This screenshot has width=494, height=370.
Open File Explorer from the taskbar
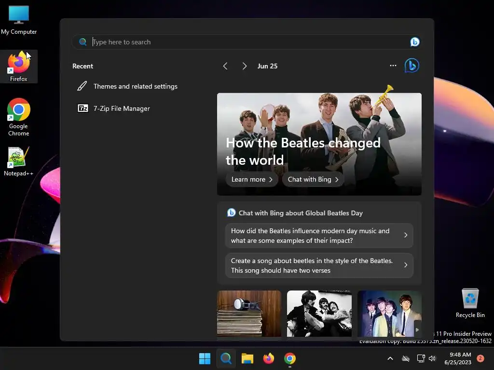pos(247,358)
